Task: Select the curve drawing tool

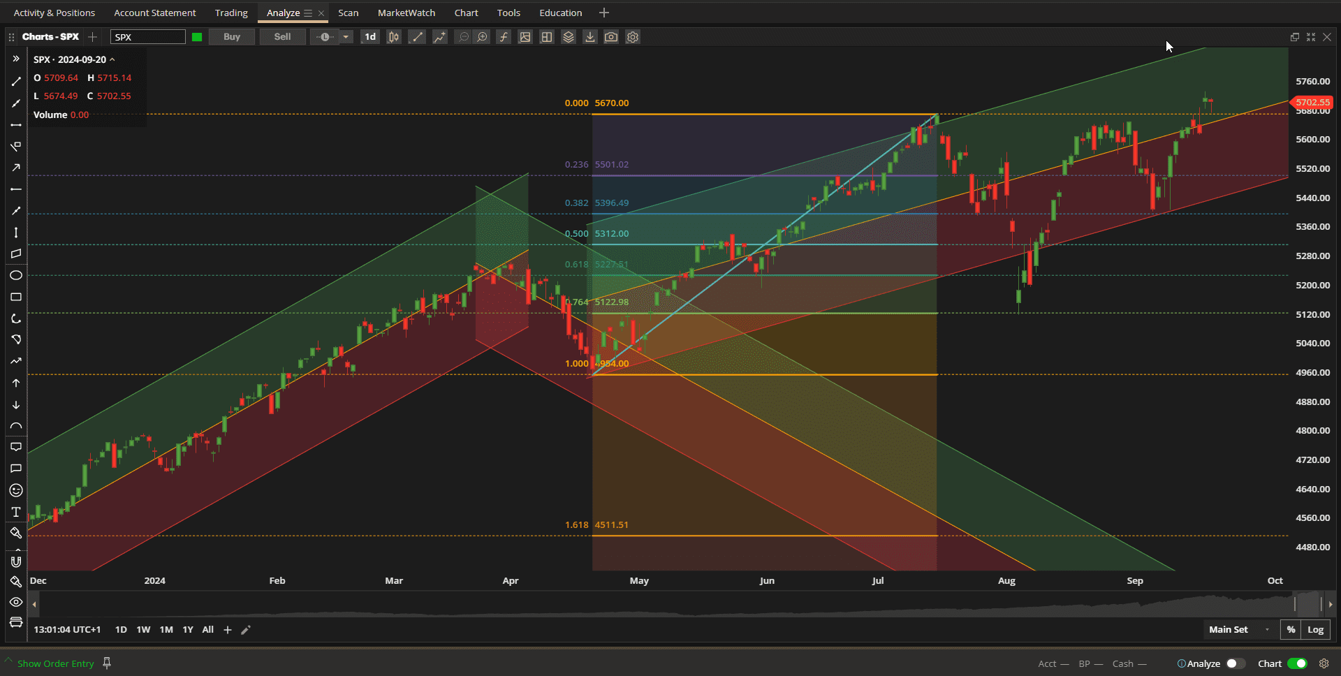Action: (16, 425)
